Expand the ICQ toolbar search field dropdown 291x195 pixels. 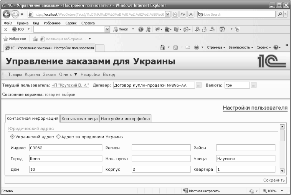pyautogui.click(x=107, y=29)
